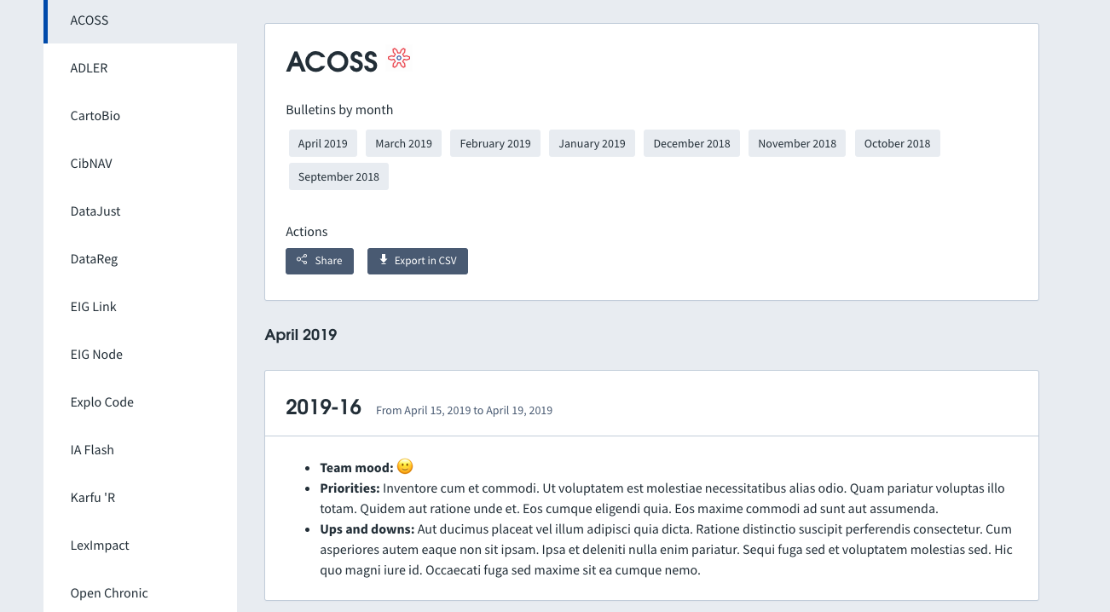The image size is (1110, 612).
Task: View October 2018 bulletins
Action: (897, 143)
